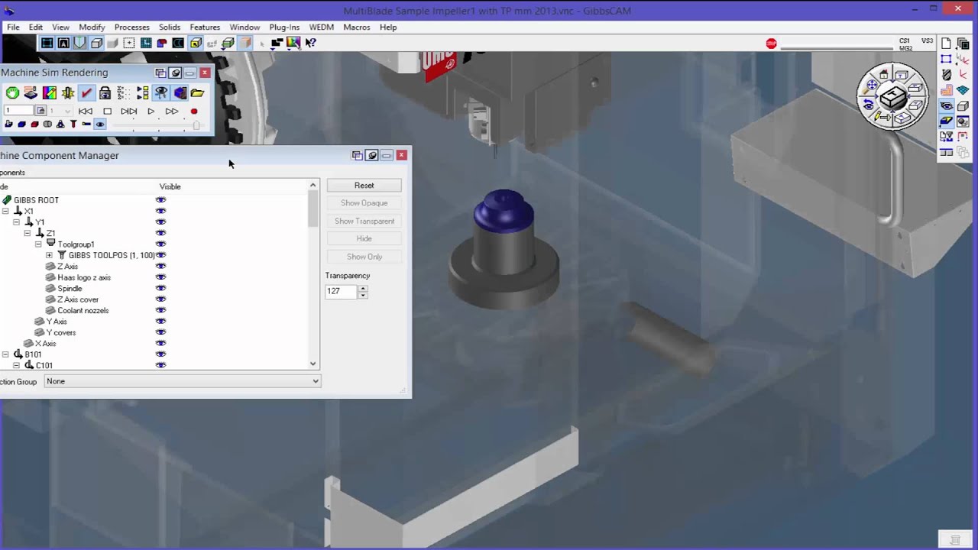Click the blue machine cube icon in Machine Sim Rendering

click(x=180, y=92)
